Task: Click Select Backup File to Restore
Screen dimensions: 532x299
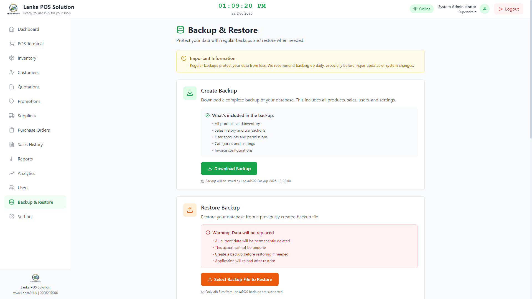Action: (x=240, y=279)
